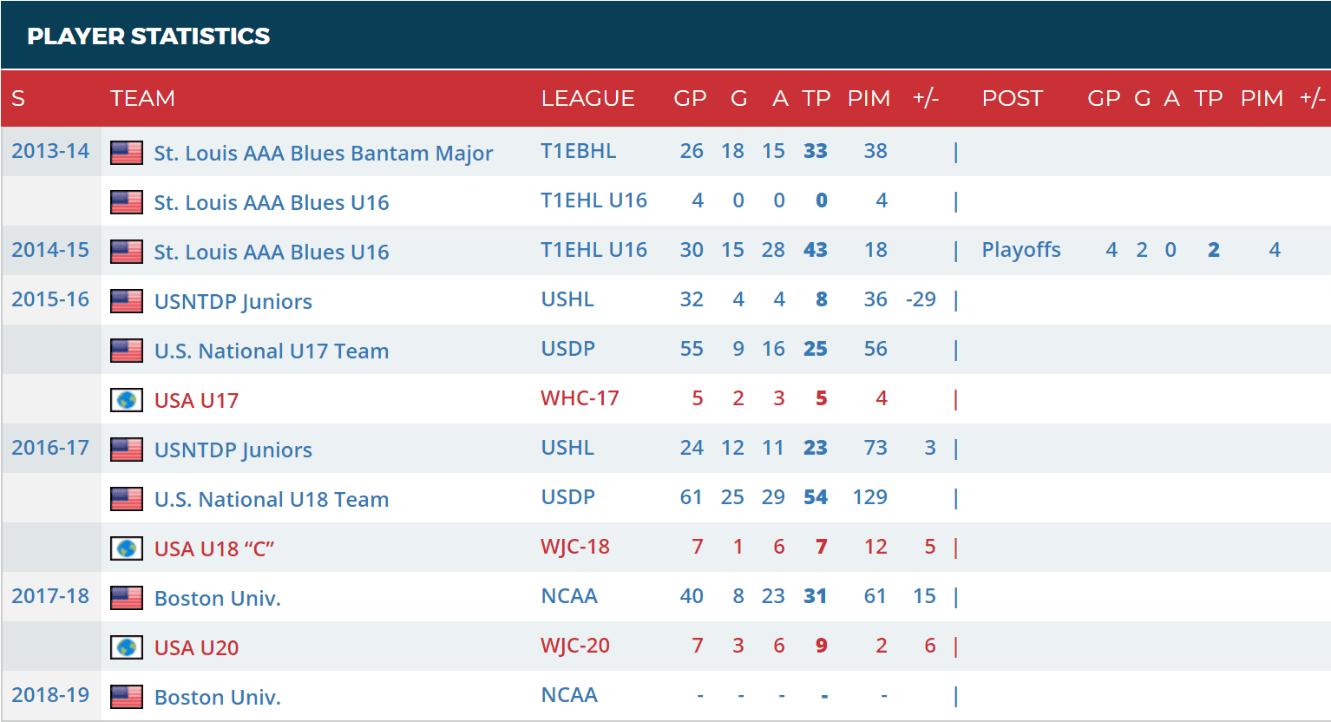Click the flag beside U.S. National U17 Team
Image resolution: width=1331 pixels, height=722 pixels.
pyautogui.click(x=127, y=351)
